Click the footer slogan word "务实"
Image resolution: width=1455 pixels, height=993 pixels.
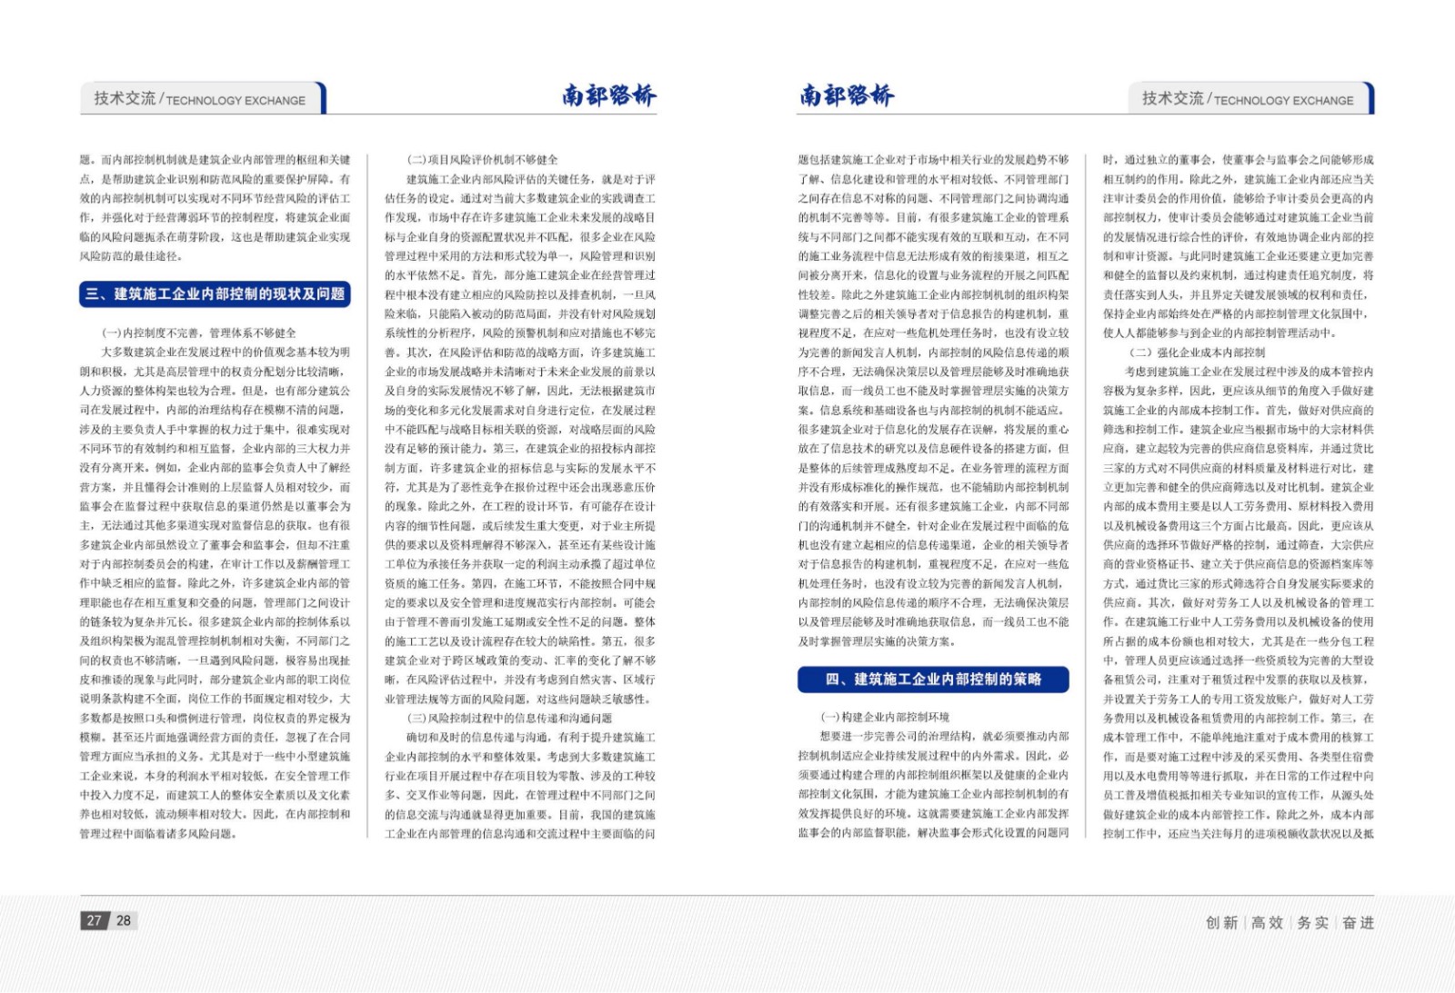pos(1312,922)
